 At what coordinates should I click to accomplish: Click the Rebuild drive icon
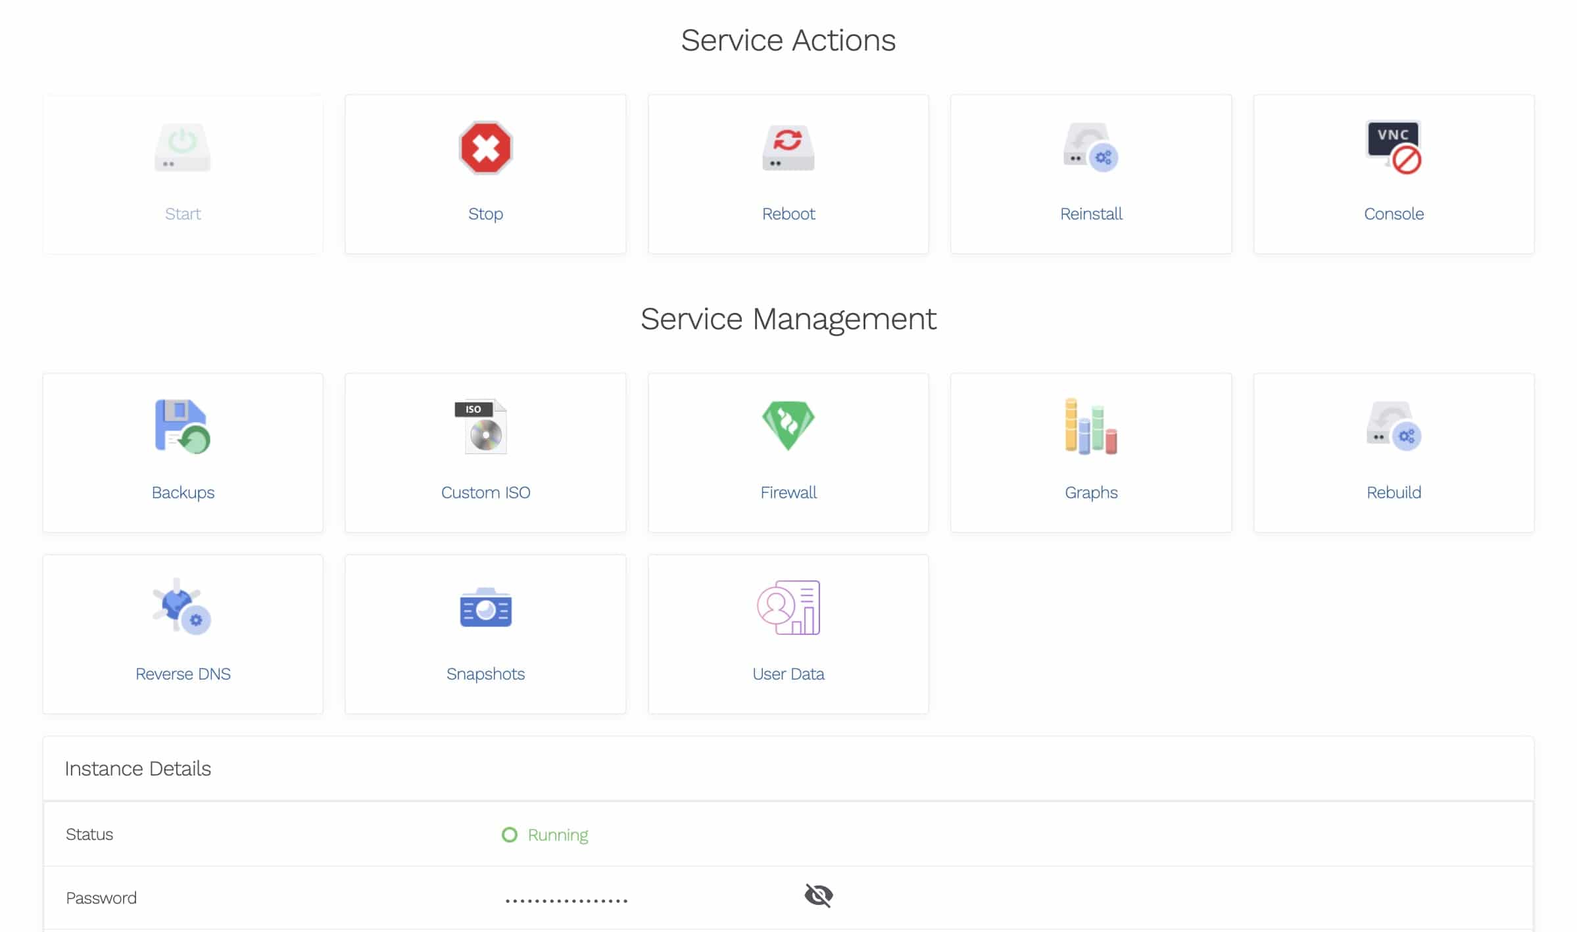click(1394, 427)
